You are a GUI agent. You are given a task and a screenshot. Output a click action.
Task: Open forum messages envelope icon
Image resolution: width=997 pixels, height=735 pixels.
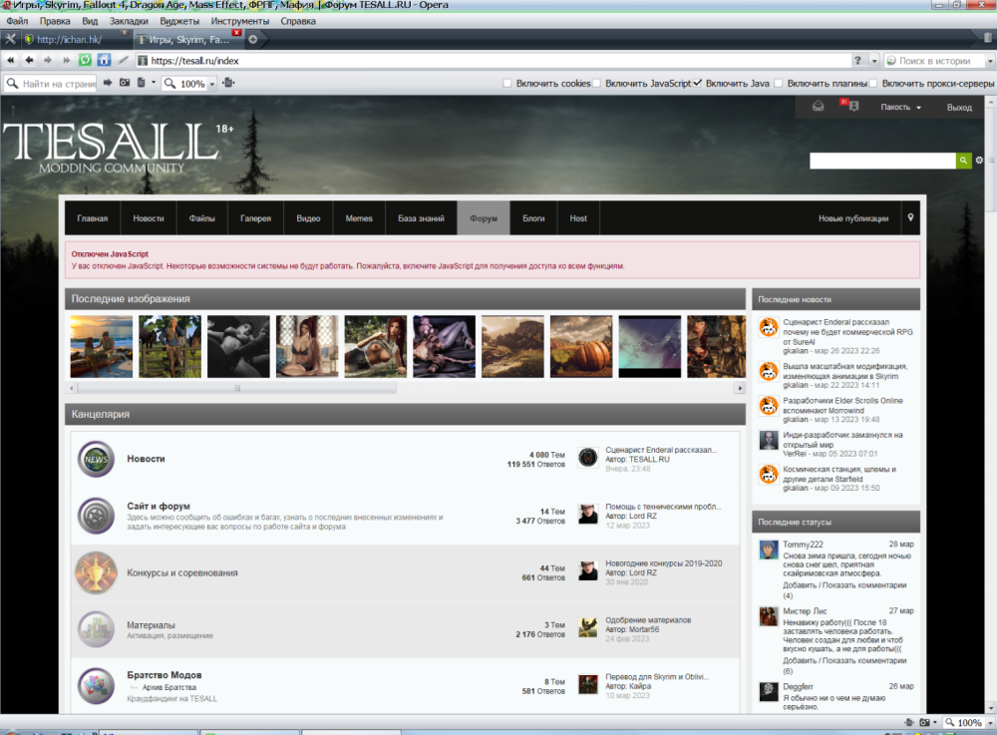819,106
